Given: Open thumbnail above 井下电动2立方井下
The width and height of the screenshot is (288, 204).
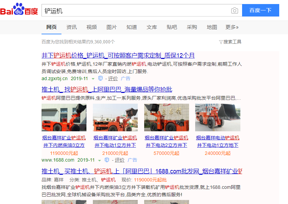Looking at the screenshot, I should 166,117.
